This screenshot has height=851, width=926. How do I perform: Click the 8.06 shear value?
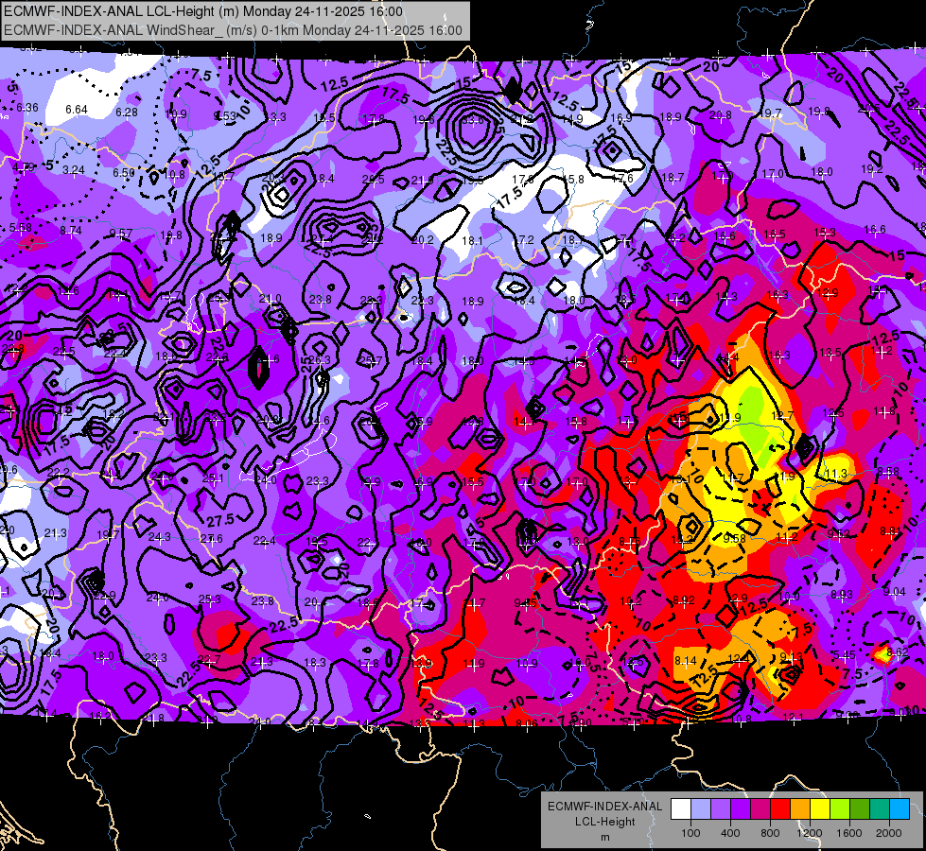click(527, 723)
